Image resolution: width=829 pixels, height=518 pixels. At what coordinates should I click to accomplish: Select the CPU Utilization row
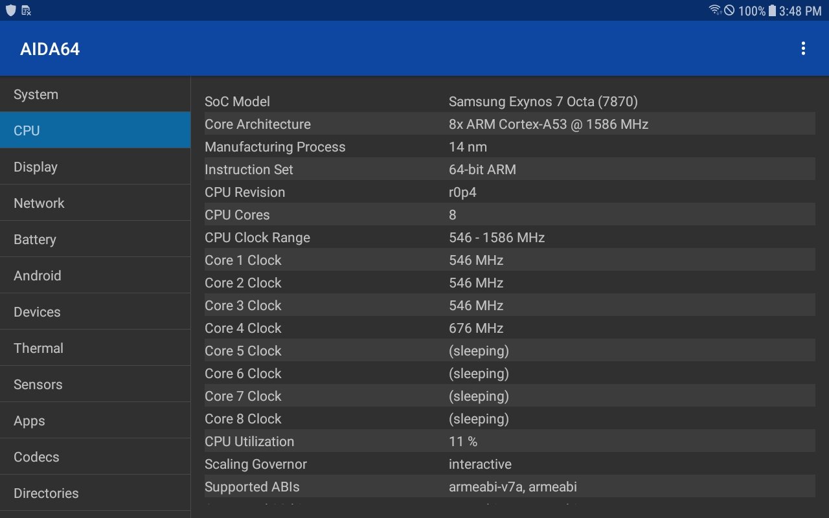tap(509, 442)
